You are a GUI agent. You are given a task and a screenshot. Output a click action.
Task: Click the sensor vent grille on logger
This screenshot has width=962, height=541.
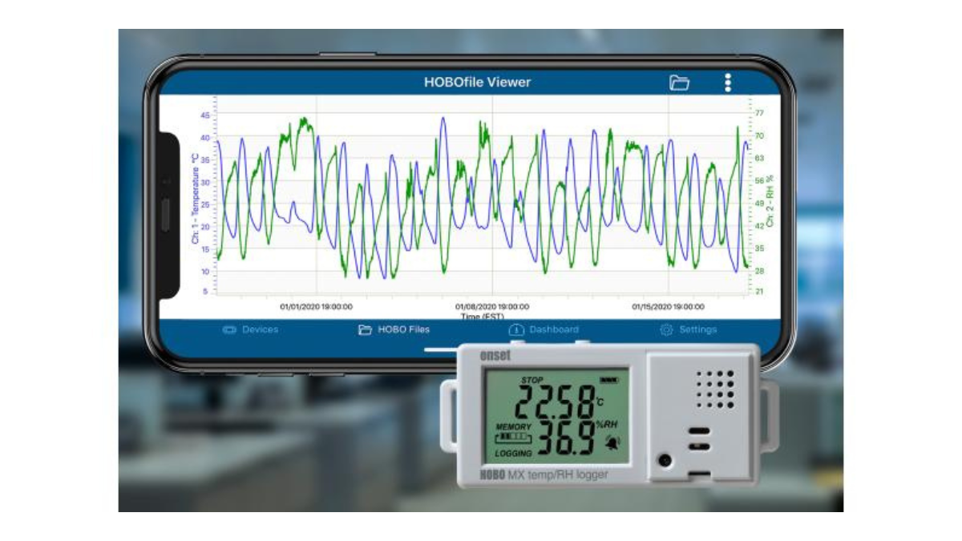tap(714, 390)
